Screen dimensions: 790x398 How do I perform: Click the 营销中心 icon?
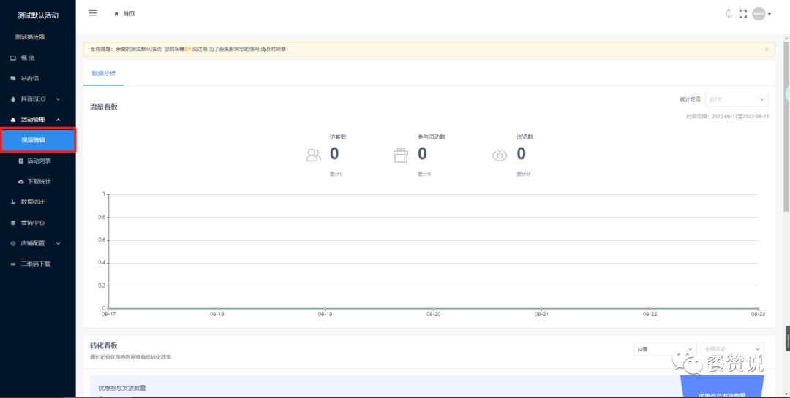[x=13, y=223]
